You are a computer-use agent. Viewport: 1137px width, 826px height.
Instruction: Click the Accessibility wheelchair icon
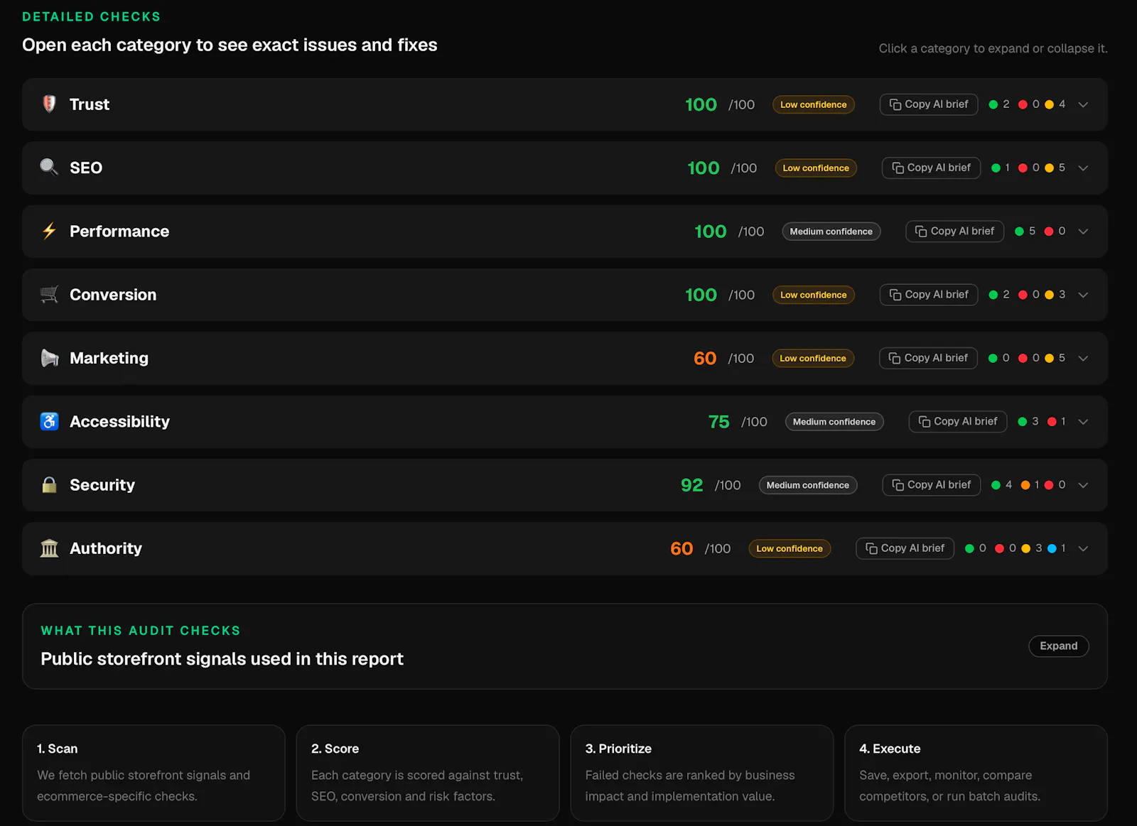pos(49,421)
